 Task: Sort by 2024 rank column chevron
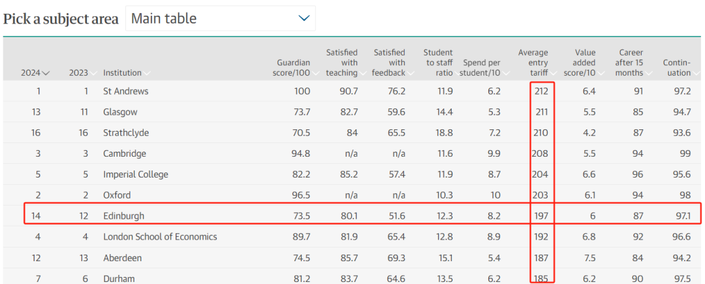46,73
